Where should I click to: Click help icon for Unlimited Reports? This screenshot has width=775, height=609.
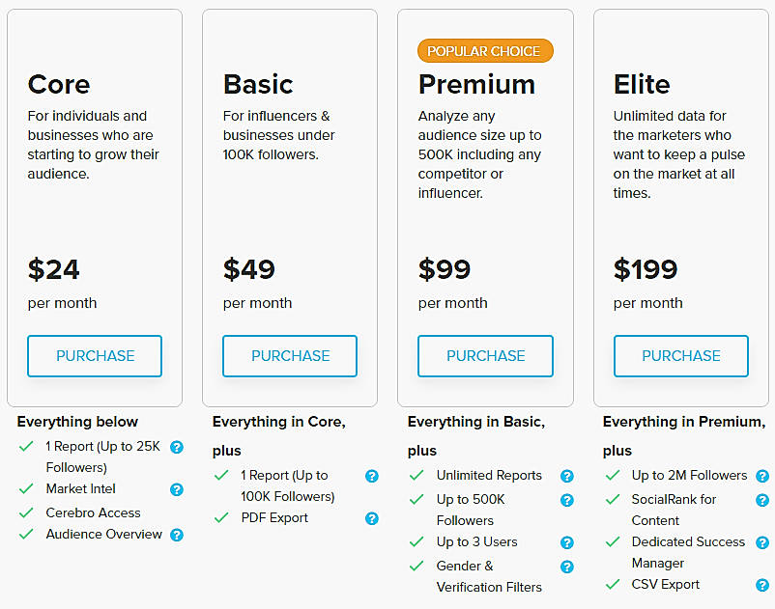[x=567, y=476]
